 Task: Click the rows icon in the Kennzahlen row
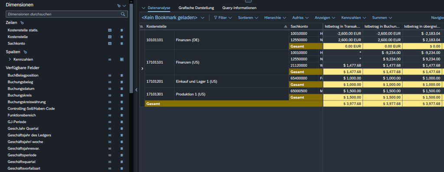(110, 59)
